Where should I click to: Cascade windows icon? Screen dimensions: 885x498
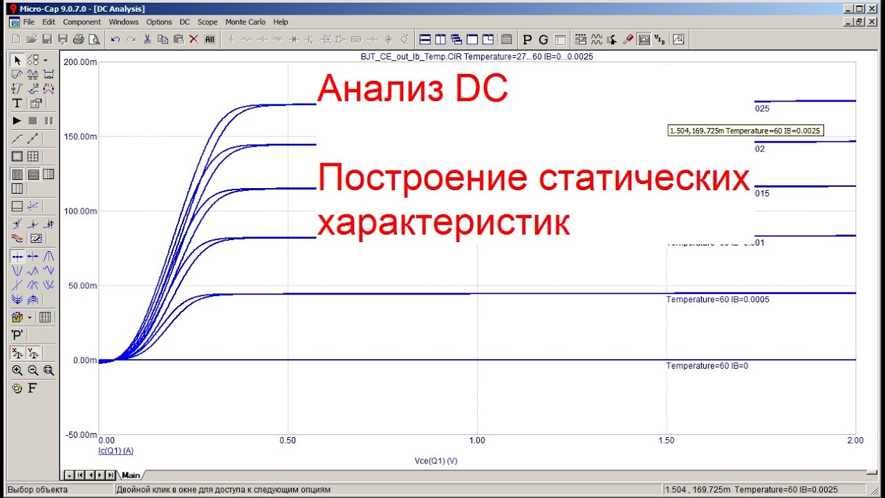[456, 39]
